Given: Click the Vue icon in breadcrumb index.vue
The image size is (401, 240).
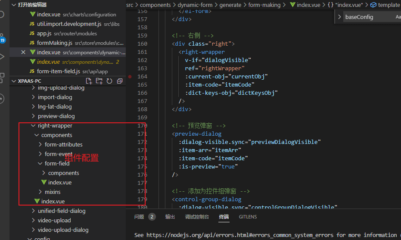Looking at the screenshot, I should click(x=292, y=5).
